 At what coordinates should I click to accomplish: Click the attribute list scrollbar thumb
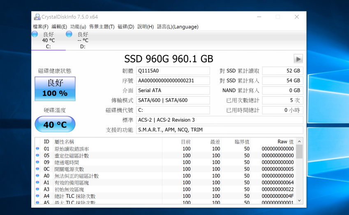click(299, 152)
